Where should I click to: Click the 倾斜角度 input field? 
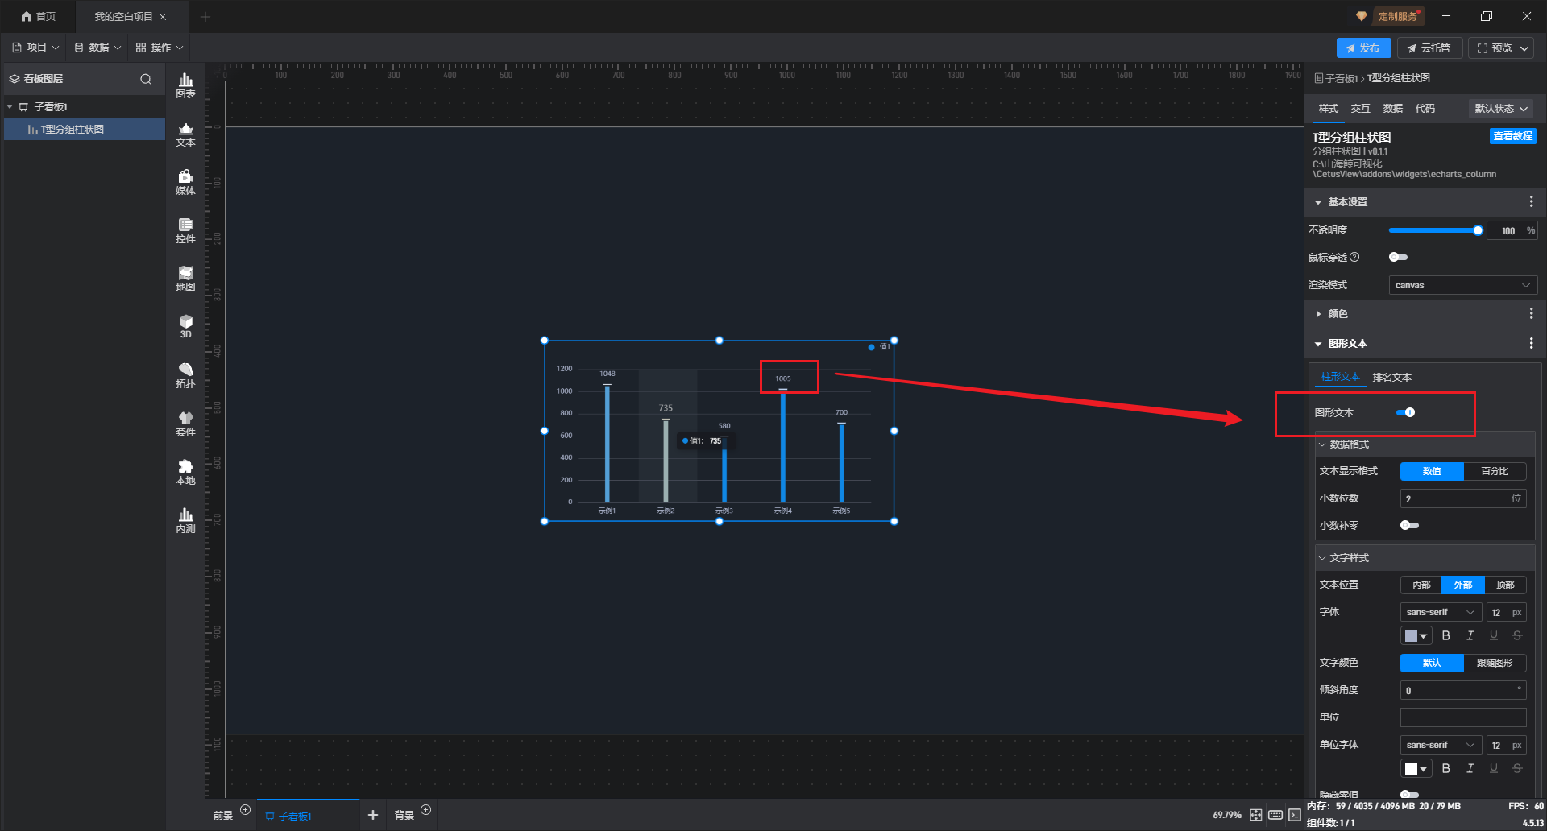(1460, 691)
